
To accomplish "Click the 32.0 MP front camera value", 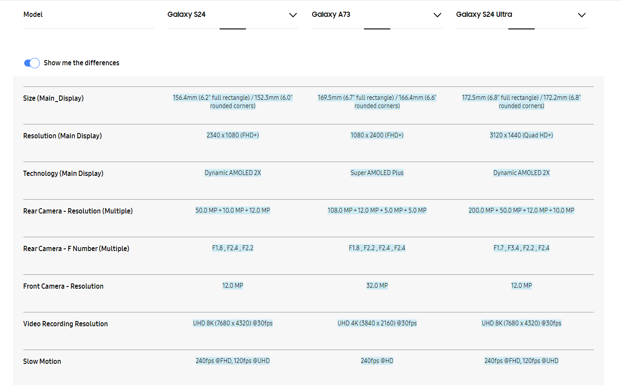I will pos(377,286).
